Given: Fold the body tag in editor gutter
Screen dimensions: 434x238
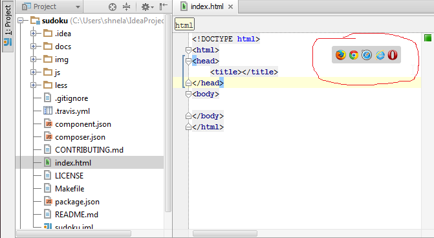Looking at the screenshot, I should [188, 94].
